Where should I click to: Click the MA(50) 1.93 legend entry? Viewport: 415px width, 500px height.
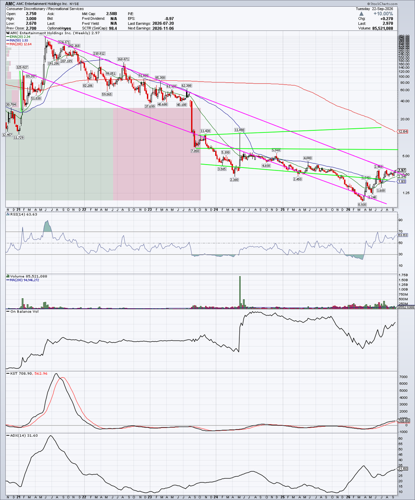(17, 40)
